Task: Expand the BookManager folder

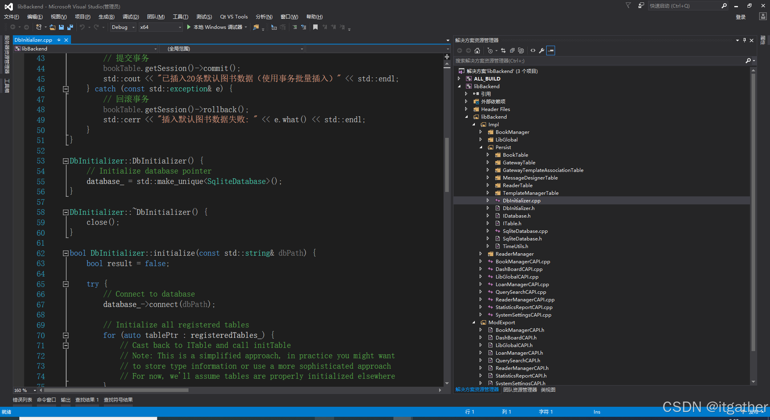Action: pyautogui.click(x=481, y=132)
